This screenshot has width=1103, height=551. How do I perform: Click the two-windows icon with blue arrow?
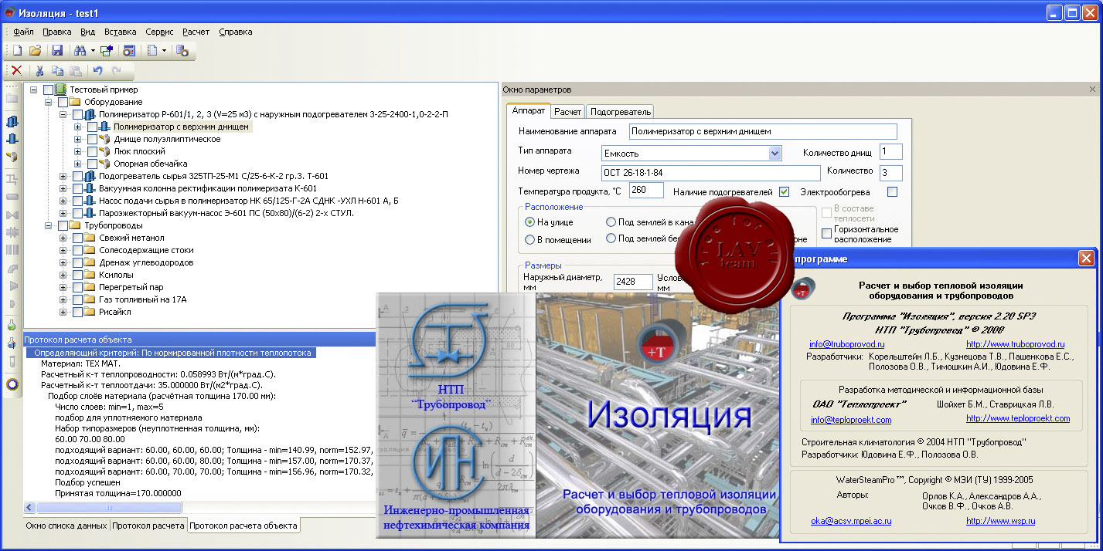106,50
